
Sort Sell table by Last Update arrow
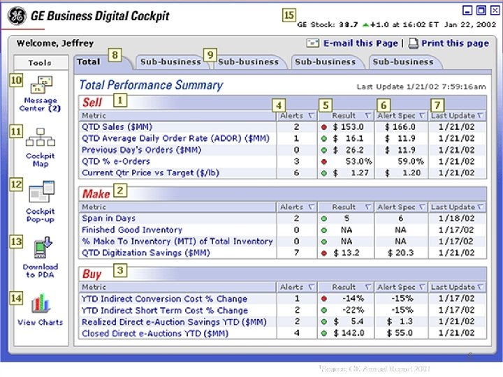click(x=480, y=115)
